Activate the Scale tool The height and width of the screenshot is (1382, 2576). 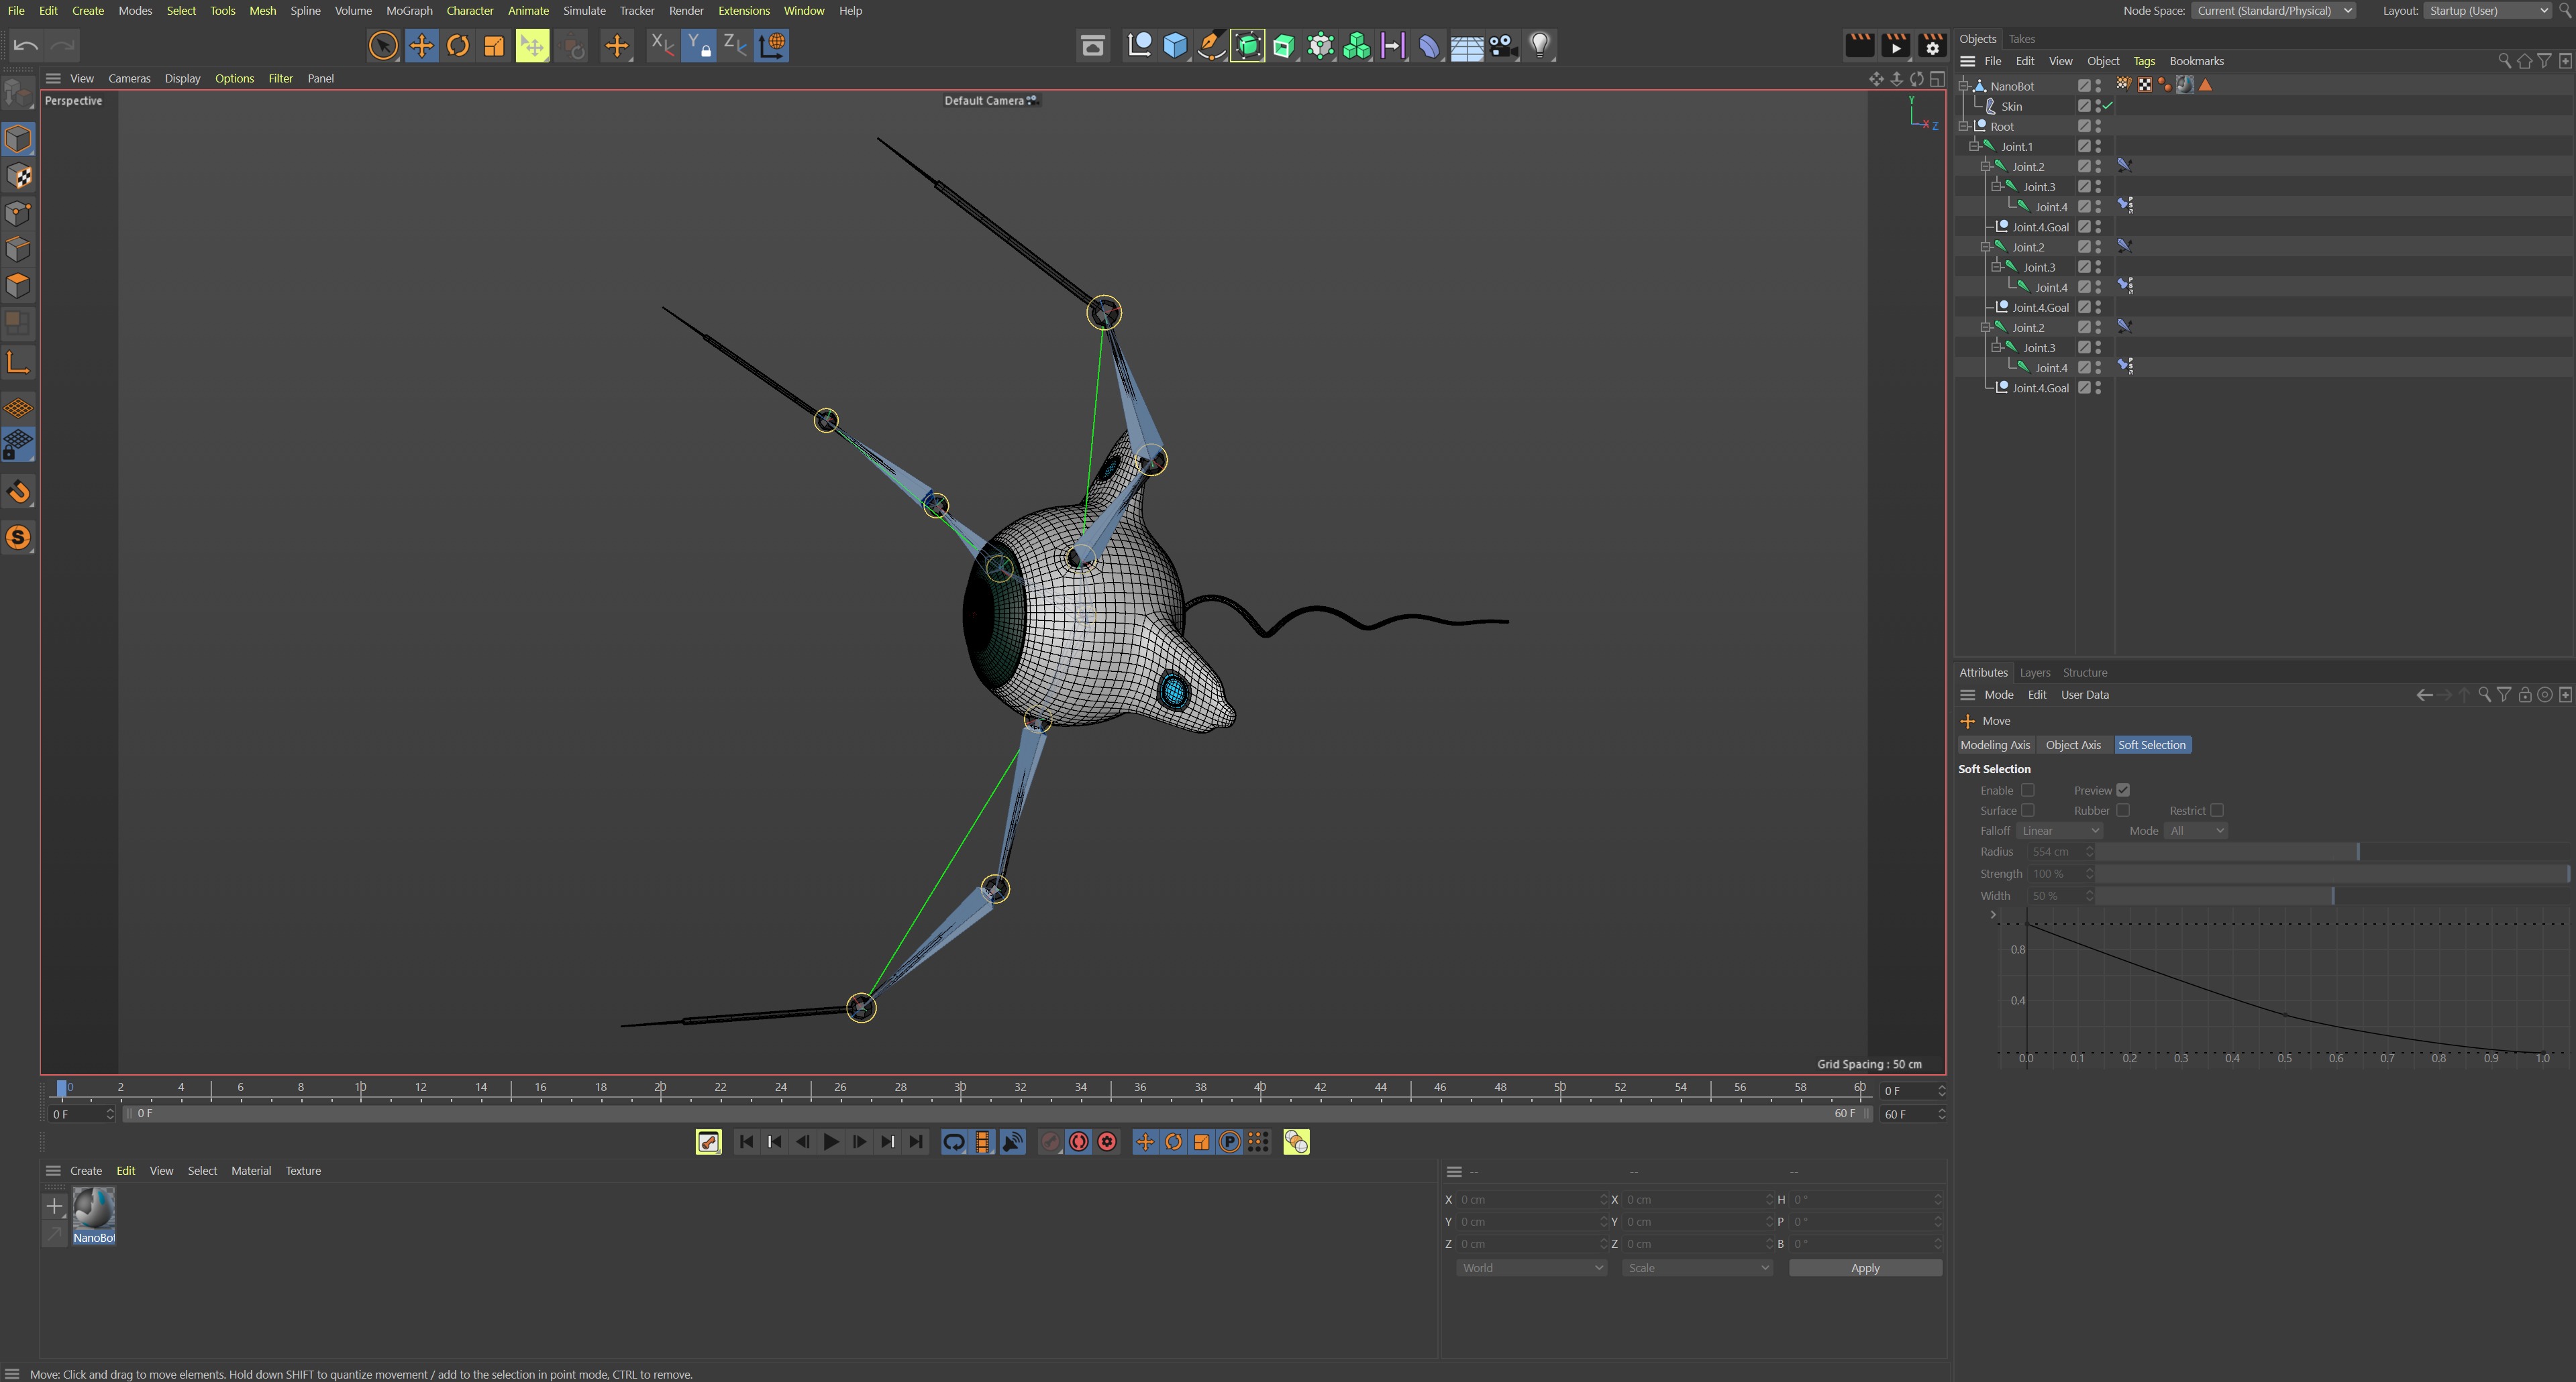tap(494, 45)
